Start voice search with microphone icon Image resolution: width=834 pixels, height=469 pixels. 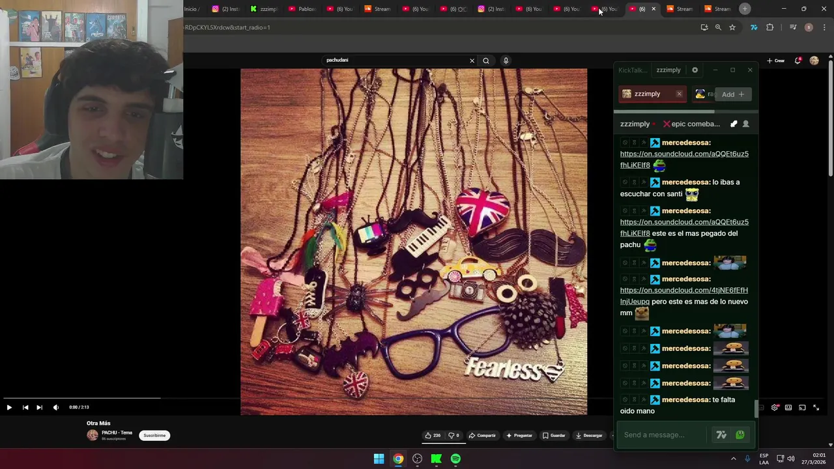click(506, 61)
